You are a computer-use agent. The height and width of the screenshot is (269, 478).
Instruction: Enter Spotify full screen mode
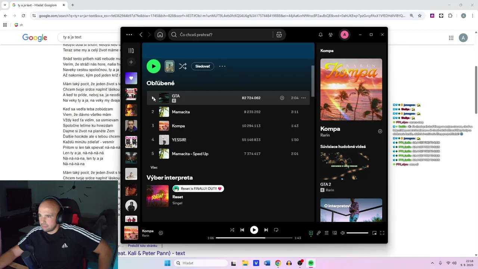(x=382, y=233)
